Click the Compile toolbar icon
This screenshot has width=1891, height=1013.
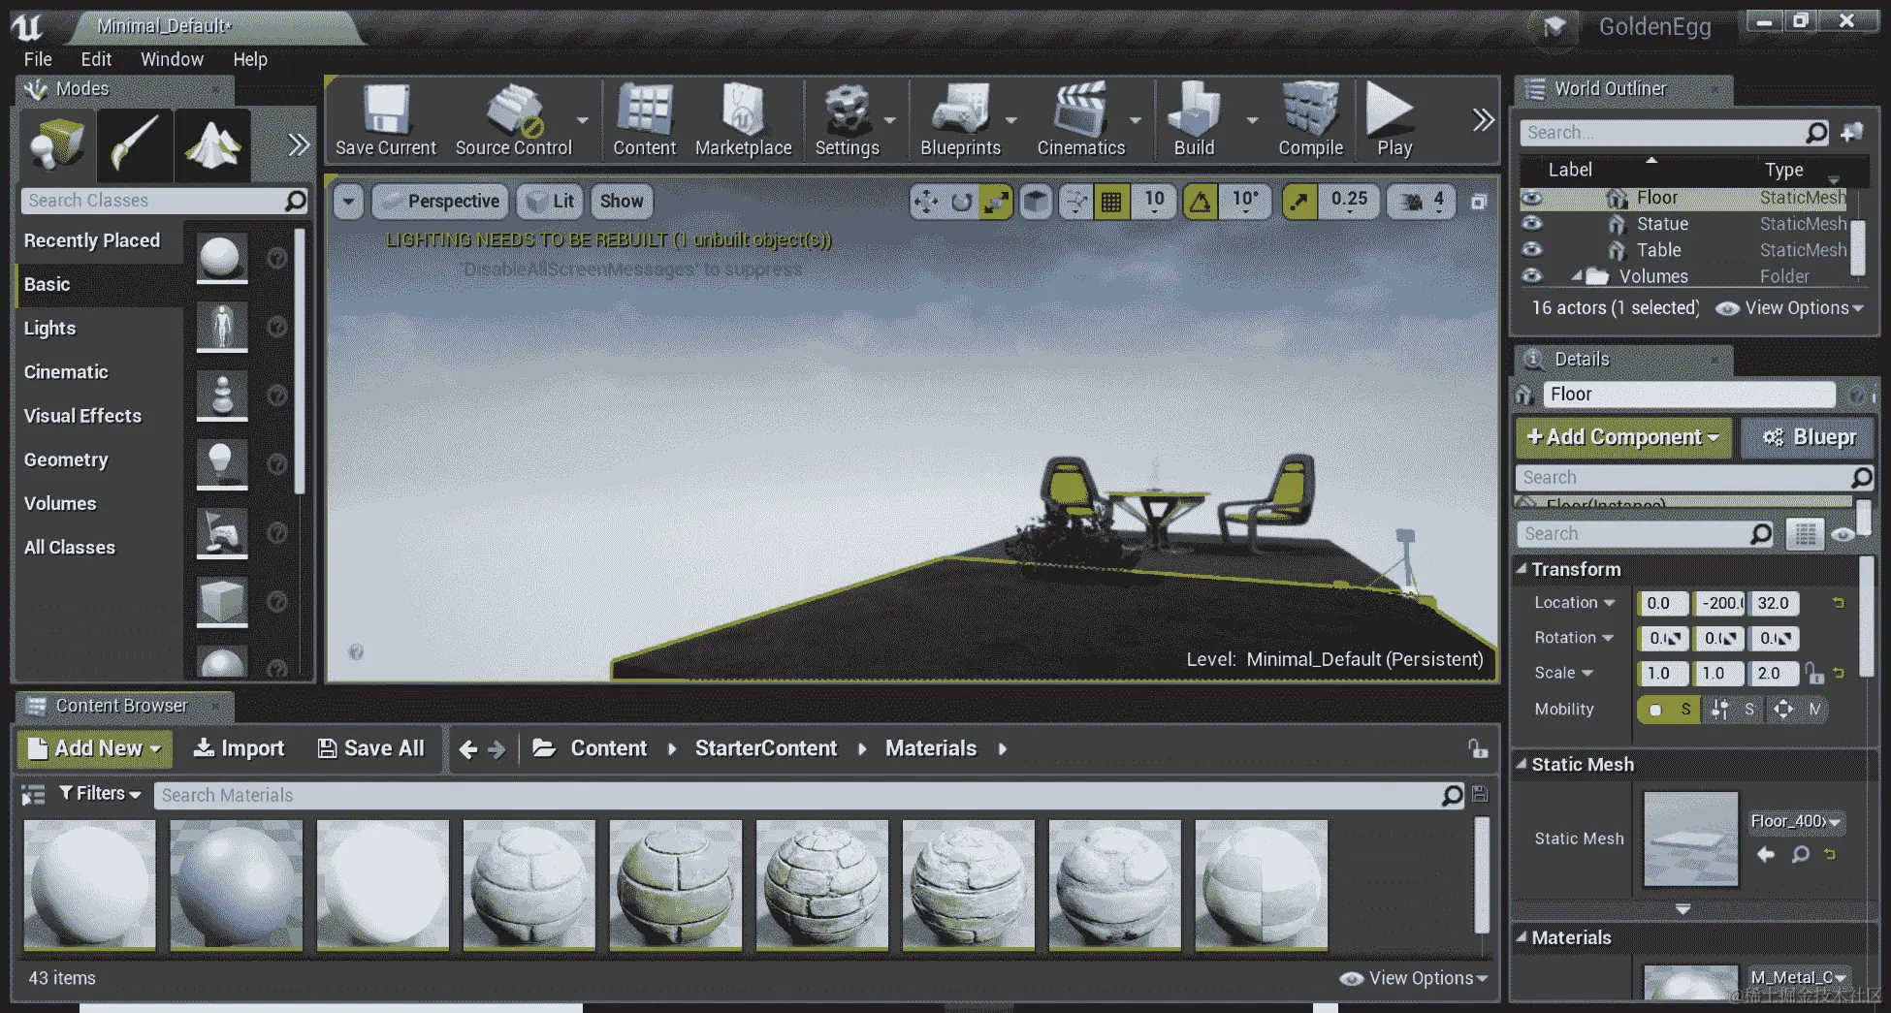[x=1311, y=120]
